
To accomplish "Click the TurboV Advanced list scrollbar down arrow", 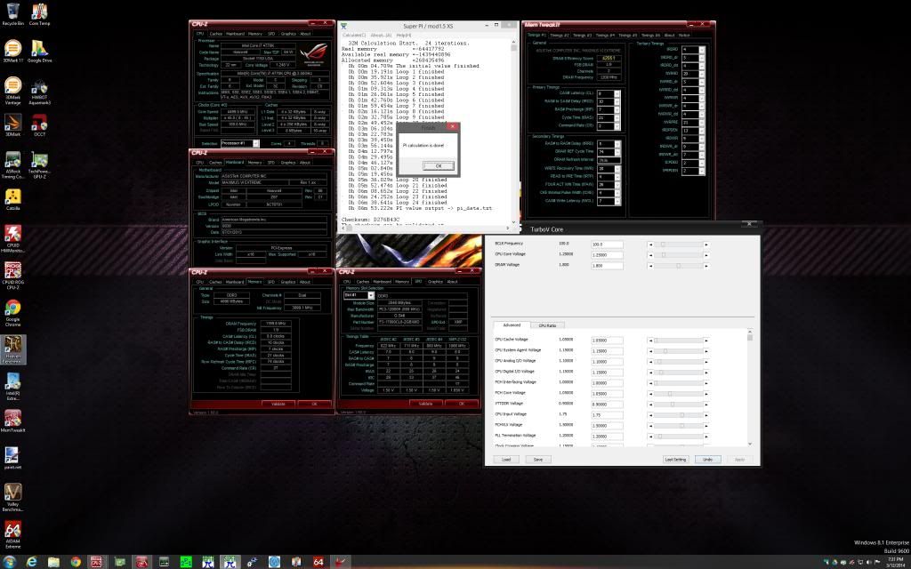I will click(749, 445).
